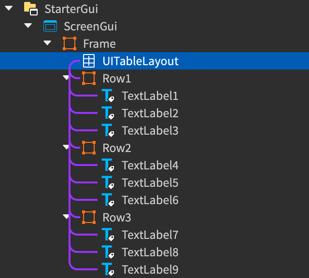Click the StarterGui folder icon
The width and height of the screenshot is (309, 278).
(31, 9)
